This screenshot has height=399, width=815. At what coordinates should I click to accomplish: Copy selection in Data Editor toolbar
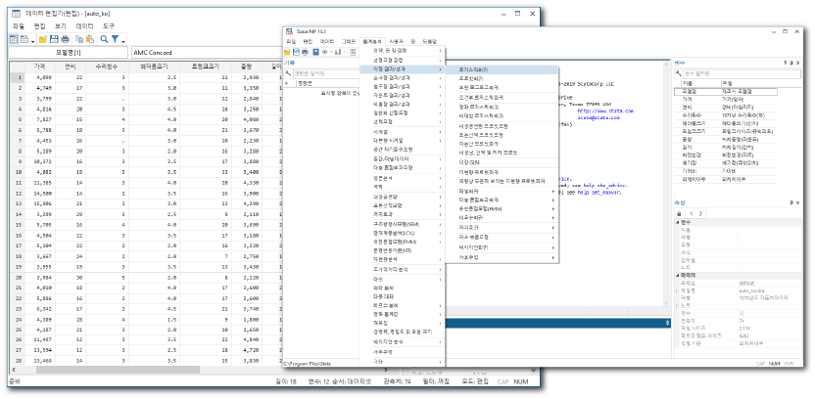click(x=79, y=39)
